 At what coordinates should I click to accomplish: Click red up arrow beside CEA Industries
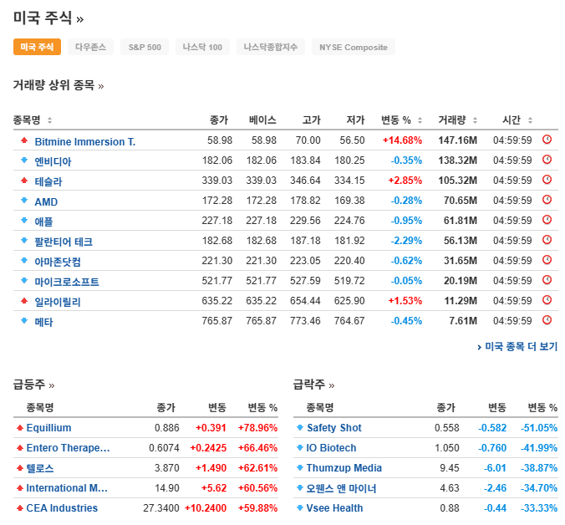tap(20, 508)
